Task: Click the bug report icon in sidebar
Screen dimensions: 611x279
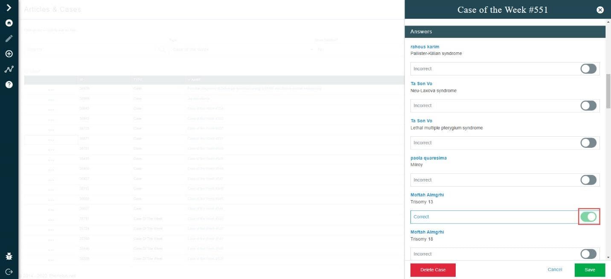Action: [x=9, y=256]
